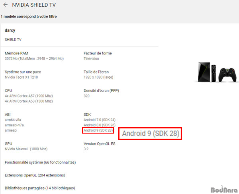239x194 pixels.
Task: Click the Télévision form factor value
Action: coord(91,58)
